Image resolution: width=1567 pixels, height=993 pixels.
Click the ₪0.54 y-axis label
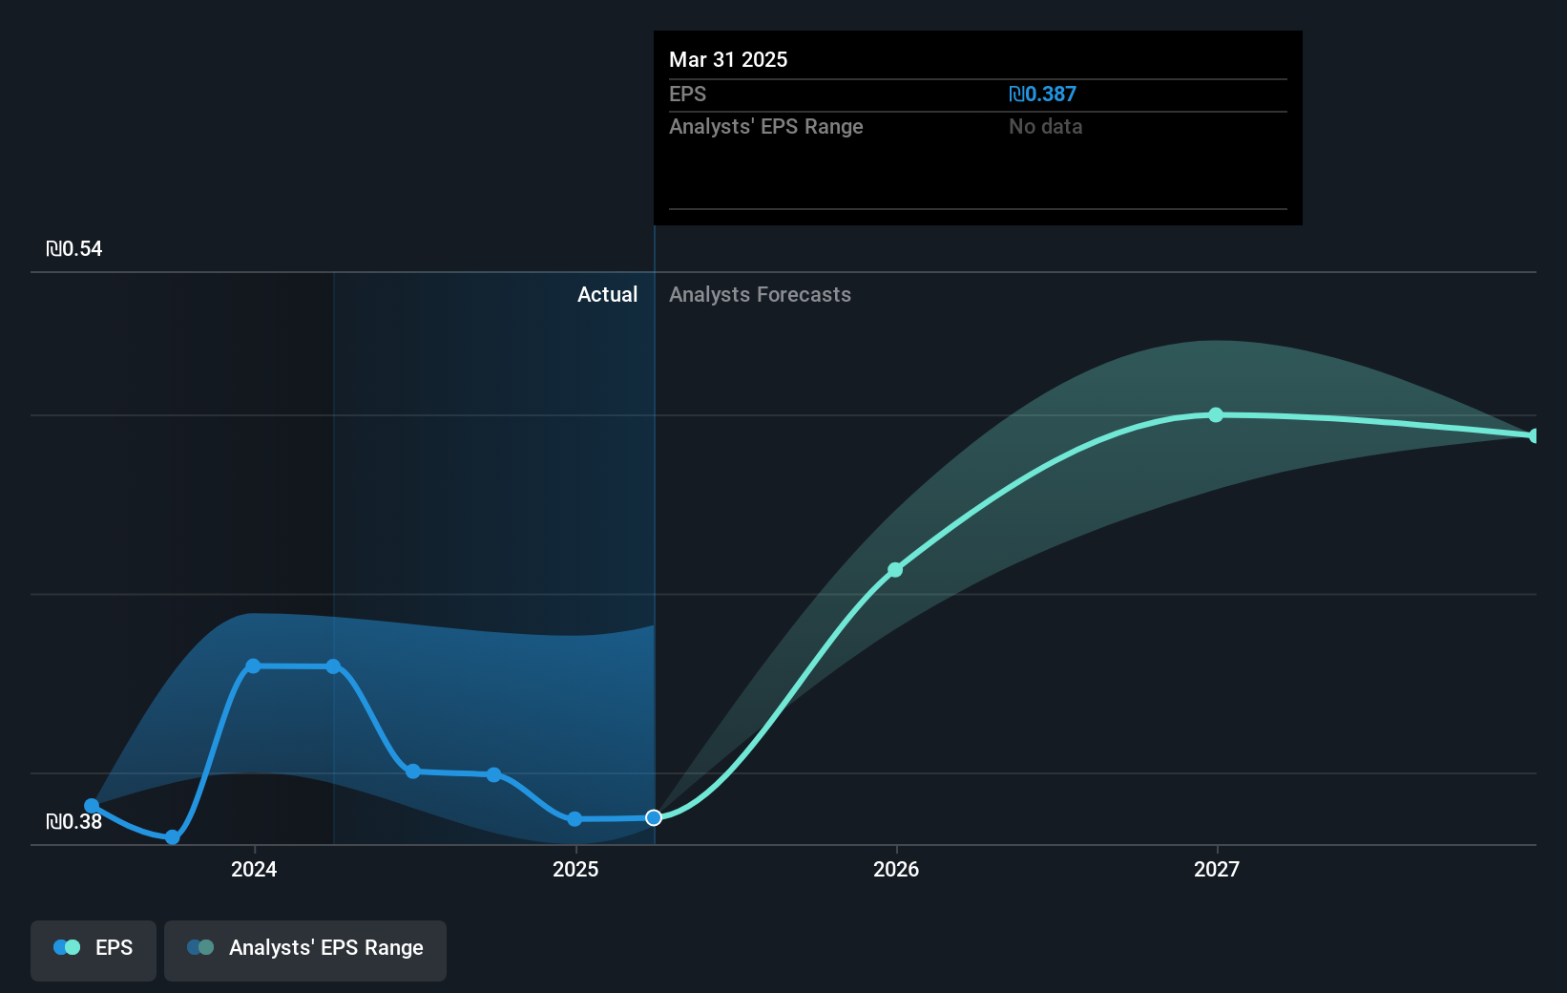[74, 249]
